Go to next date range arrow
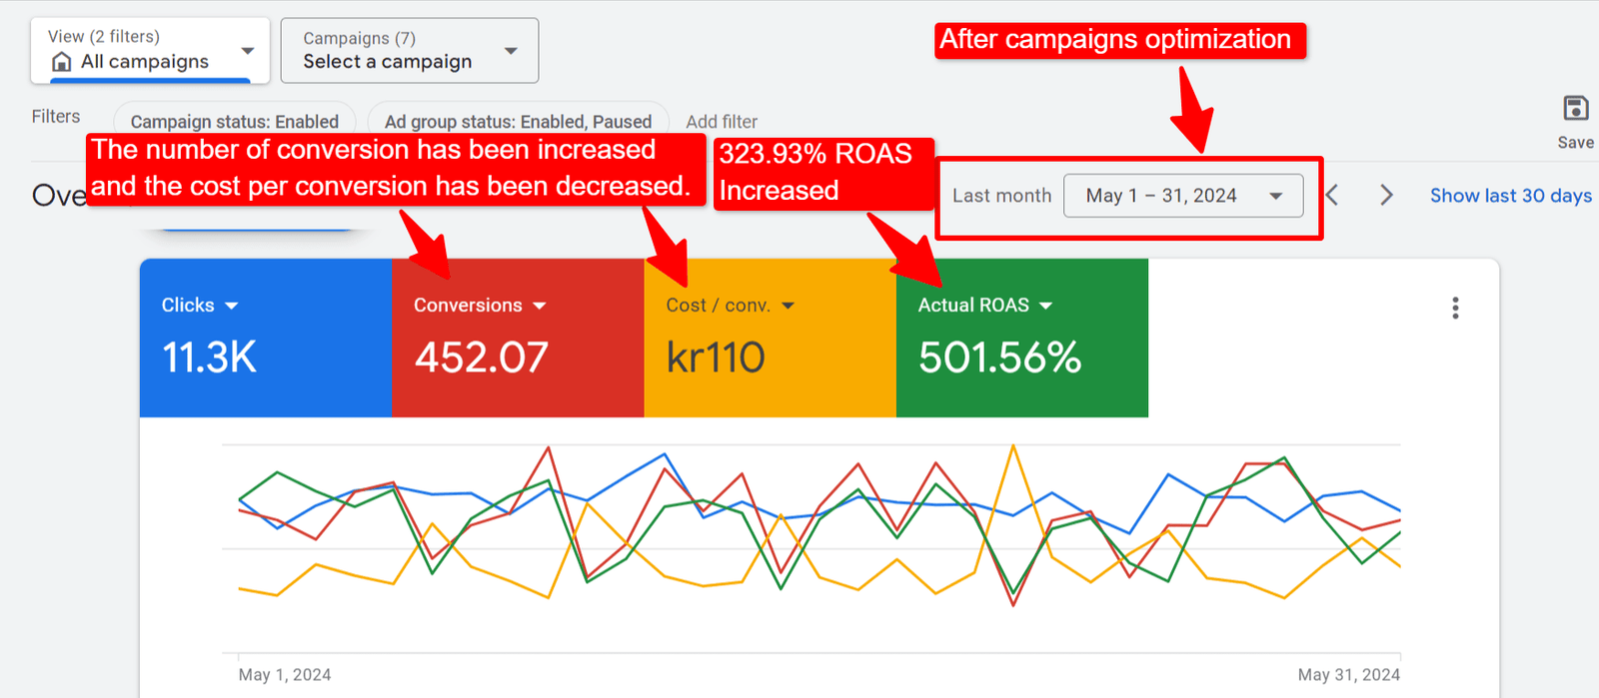The width and height of the screenshot is (1599, 698). click(x=1386, y=195)
